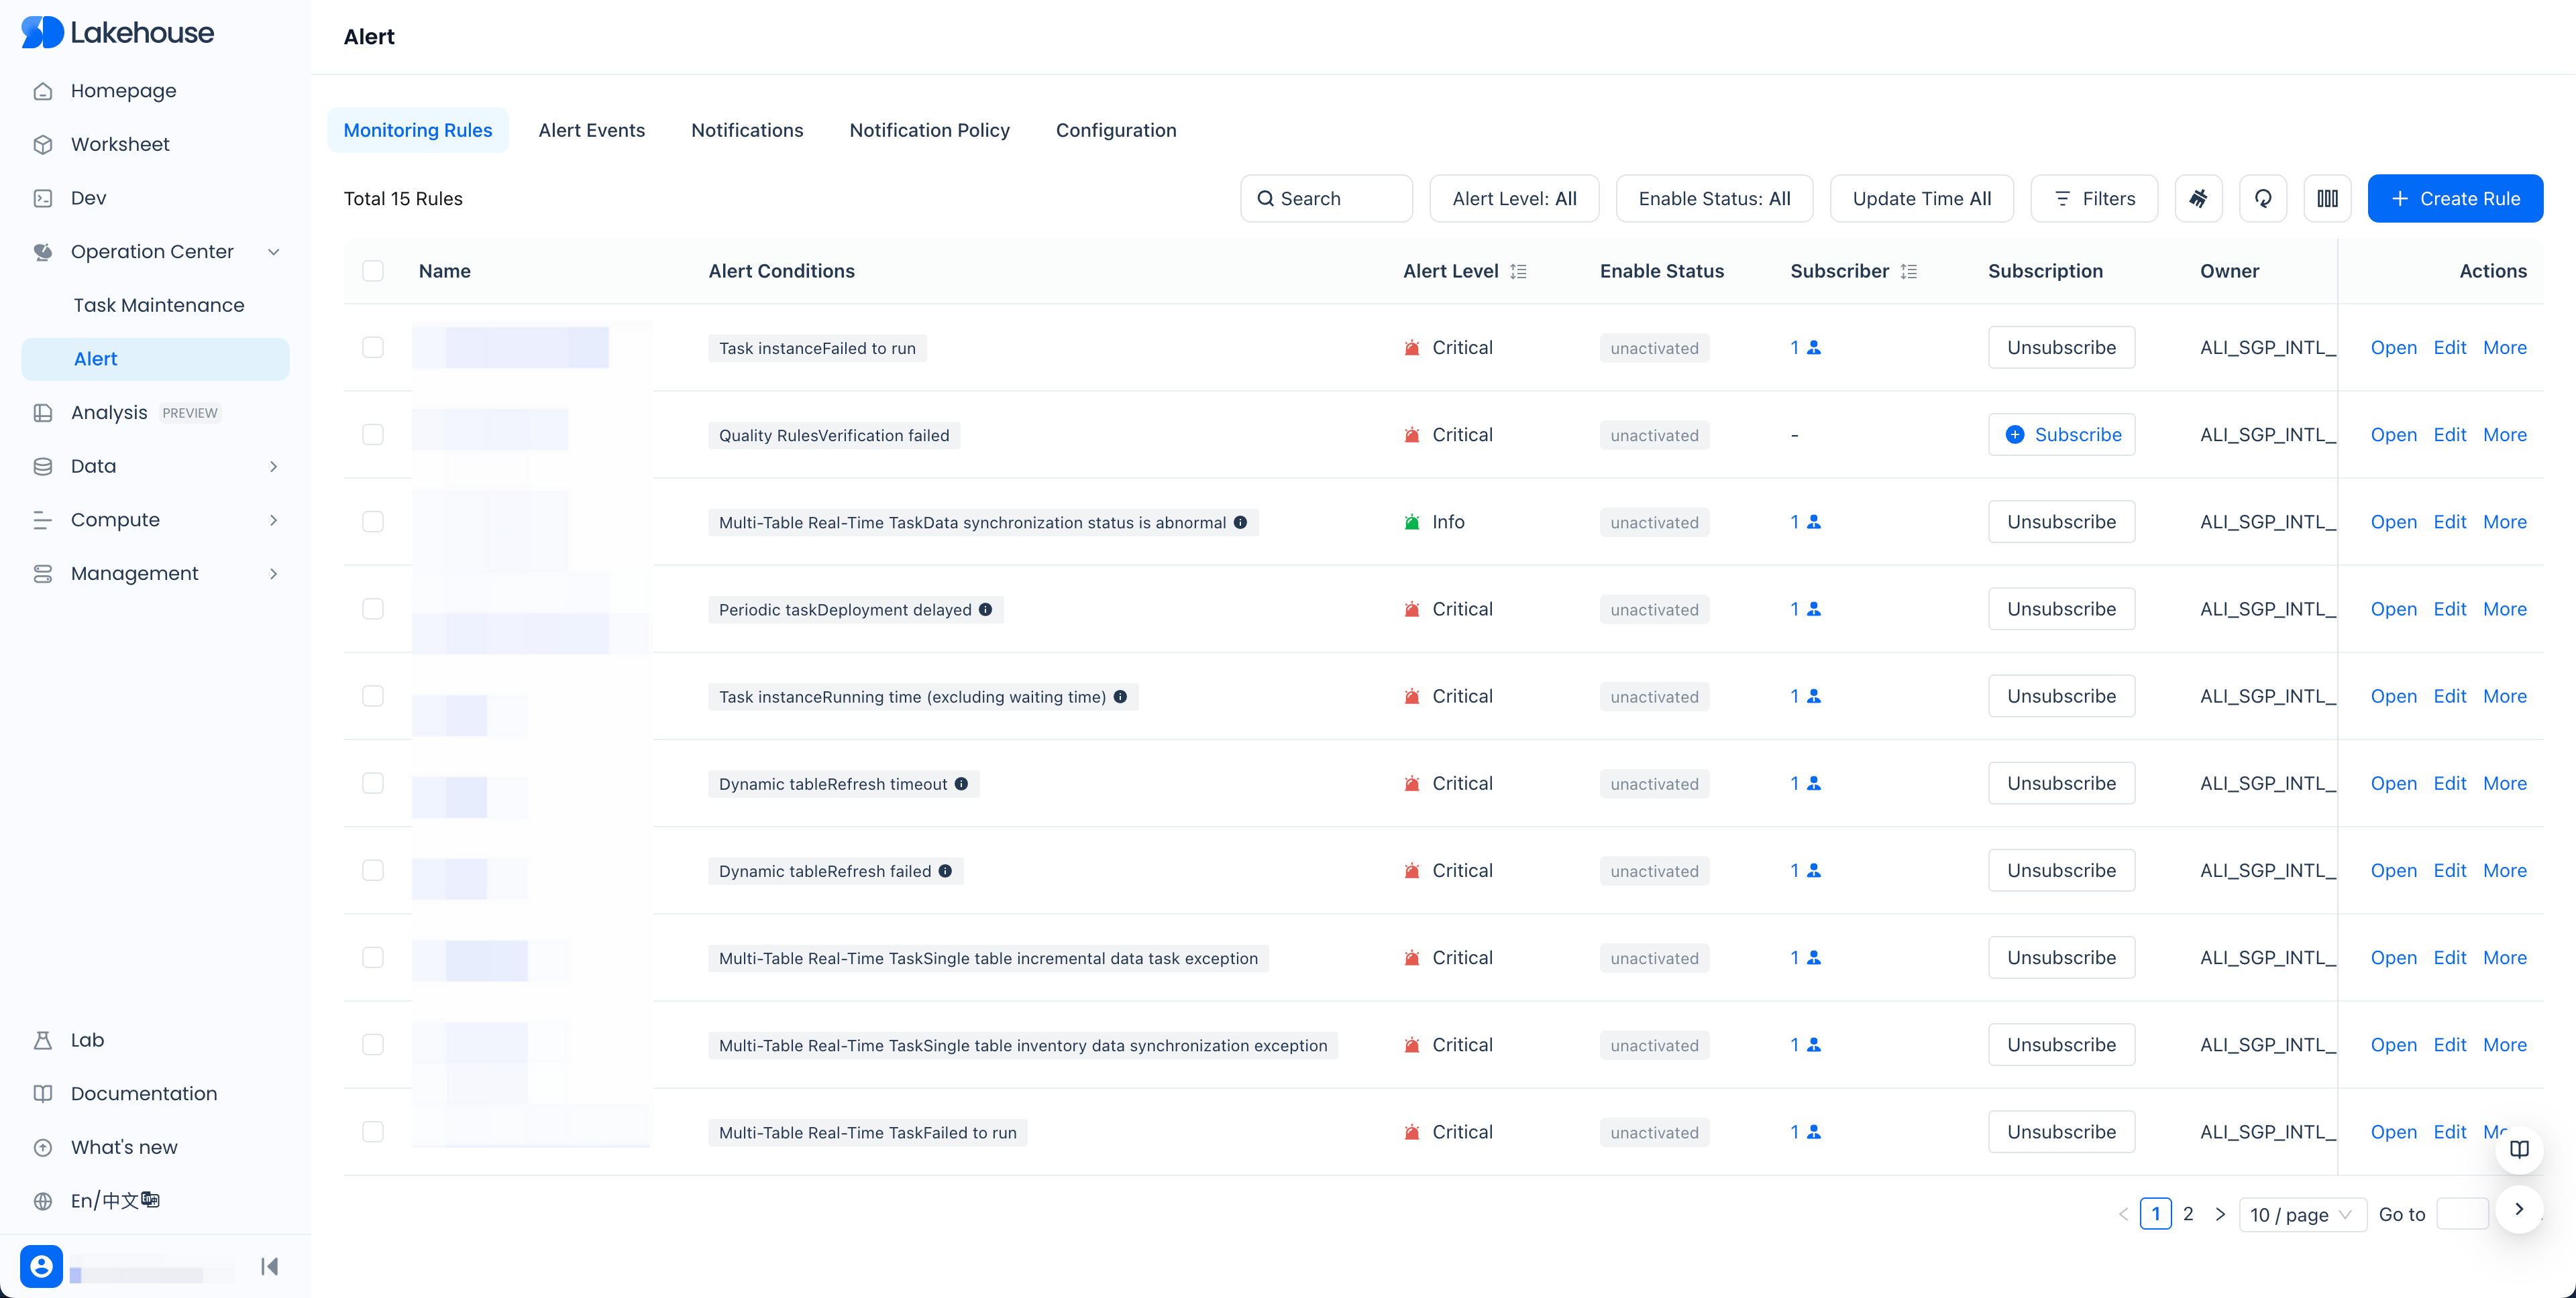Viewport: 2576px width, 1298px height.
Task: Check the Task instanceFailed to run row
Action: (373, 348)
